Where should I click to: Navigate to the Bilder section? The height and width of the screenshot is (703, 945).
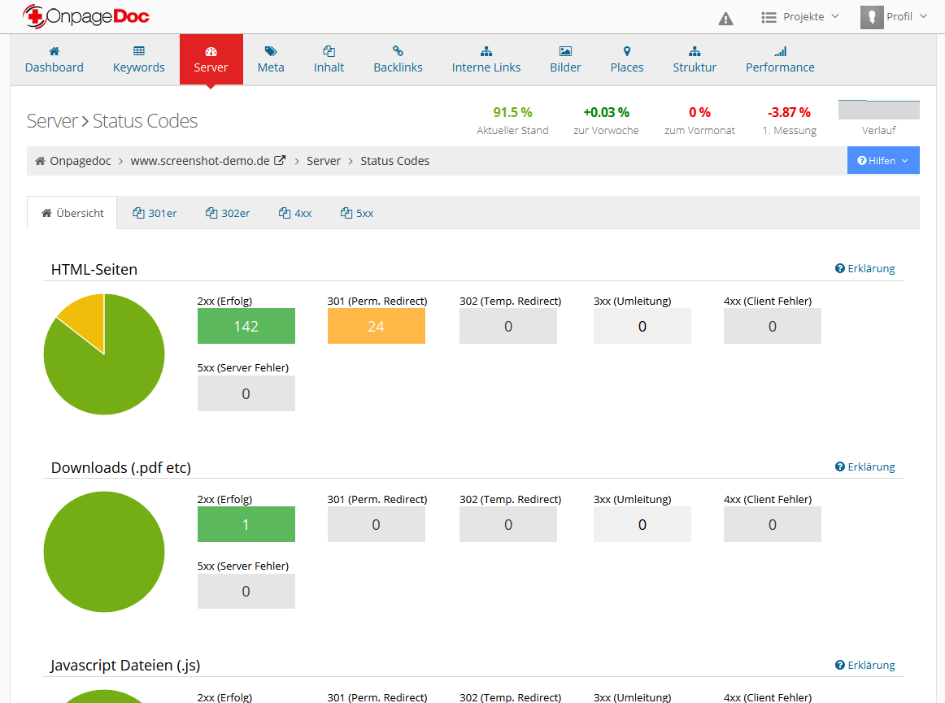click(x=565, y=59)
